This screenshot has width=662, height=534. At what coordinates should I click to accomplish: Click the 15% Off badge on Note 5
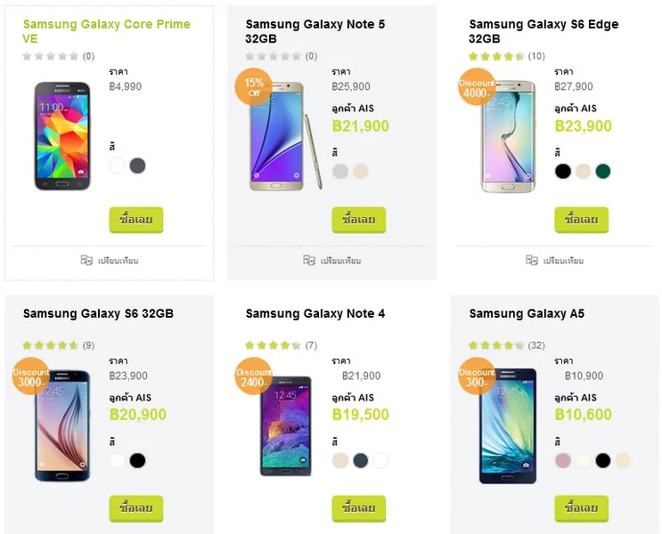click(x=253, y=86)
